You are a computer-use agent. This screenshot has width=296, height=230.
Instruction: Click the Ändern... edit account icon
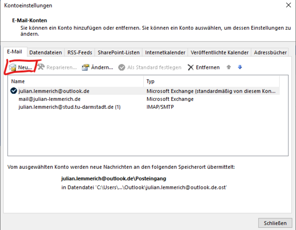[x=85, y=67]
